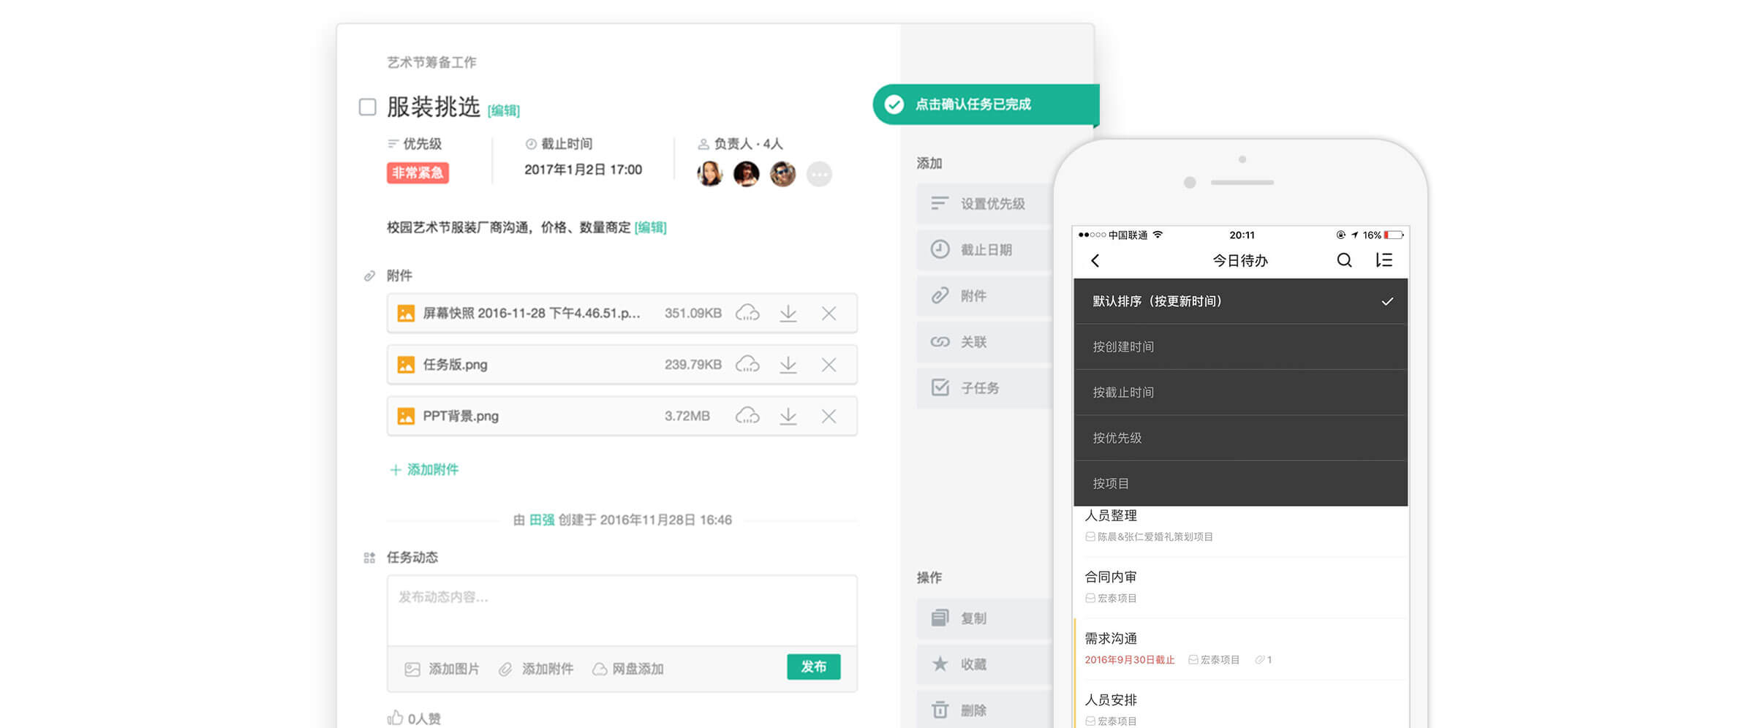
Task: Click 收藏 star to favorite the task
Action: [x=940, y=664]
